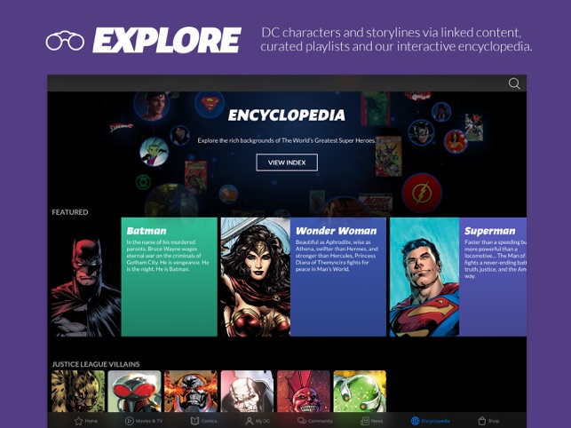571x428 pixels.
Task: Click the Featured section heading
Action: point(70,212)
